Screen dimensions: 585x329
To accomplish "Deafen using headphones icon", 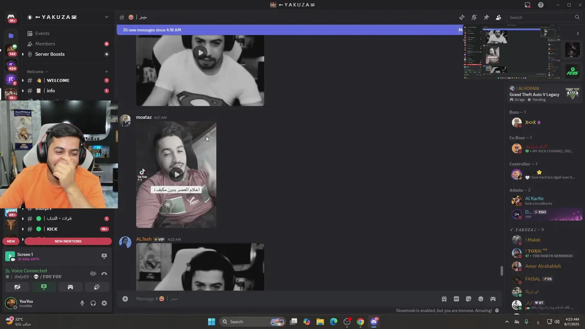I will (x=93, y=303).
